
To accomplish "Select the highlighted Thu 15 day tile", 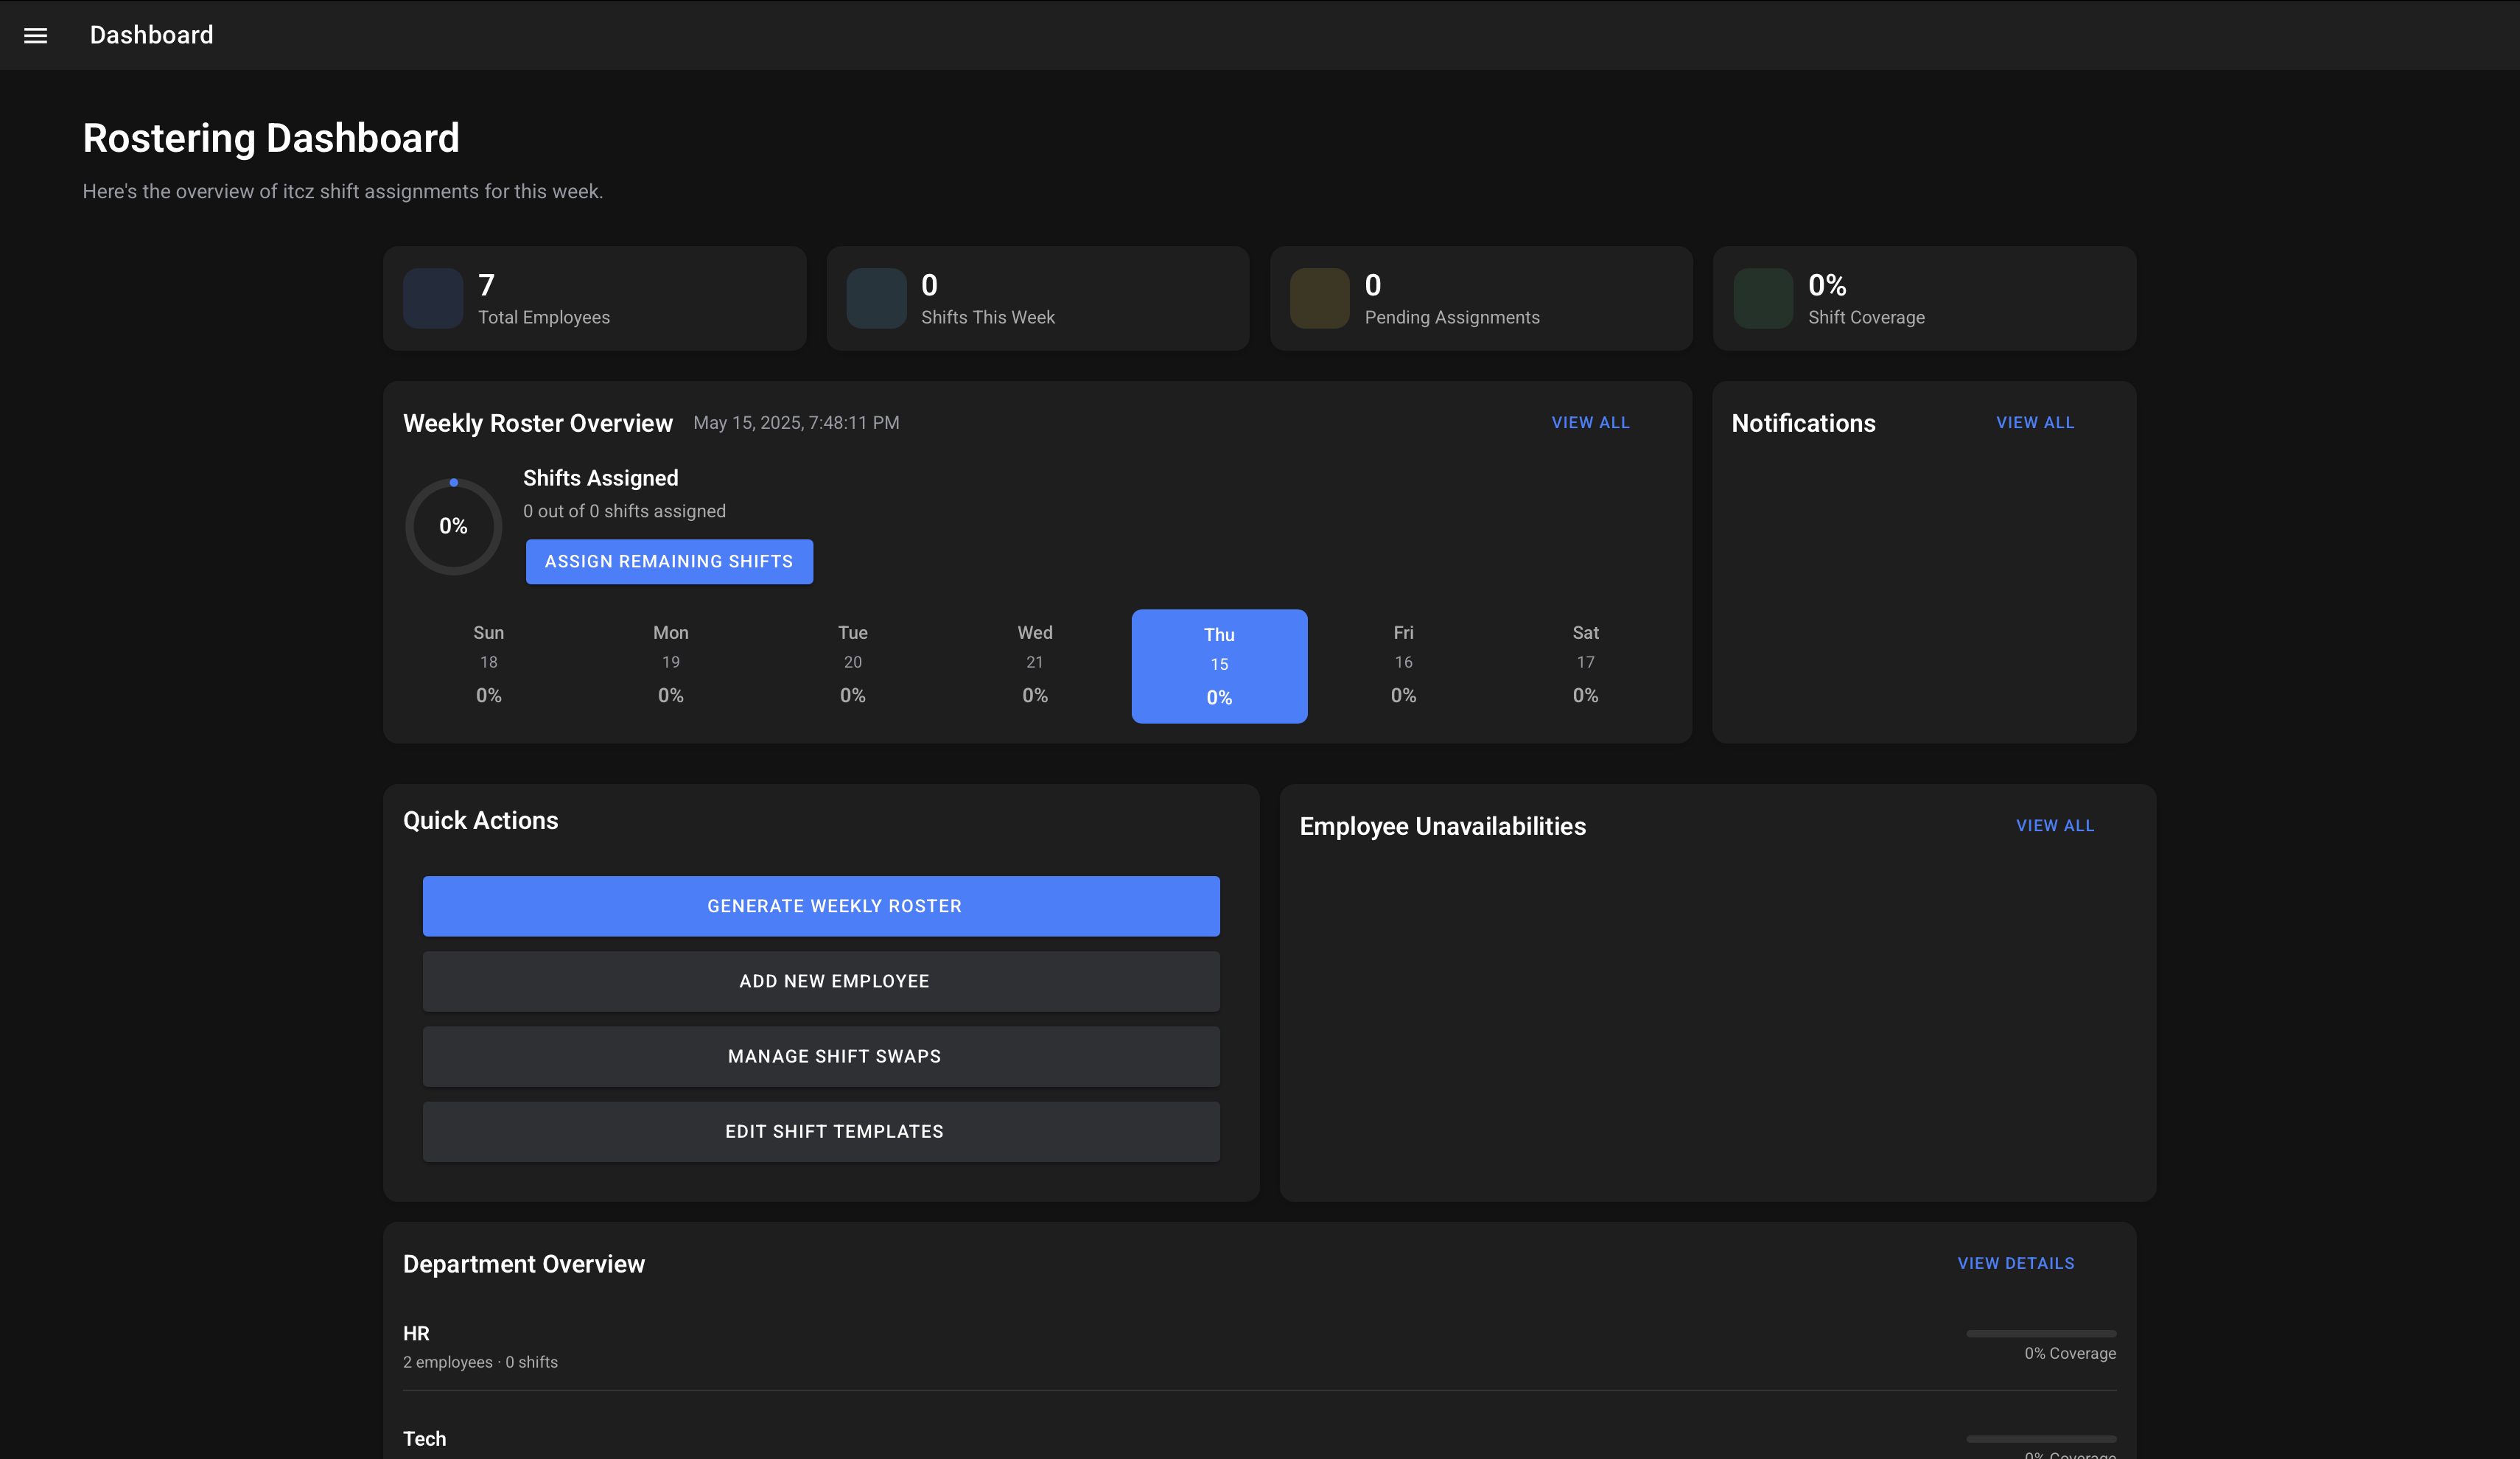I will (x=1219, y=666).
